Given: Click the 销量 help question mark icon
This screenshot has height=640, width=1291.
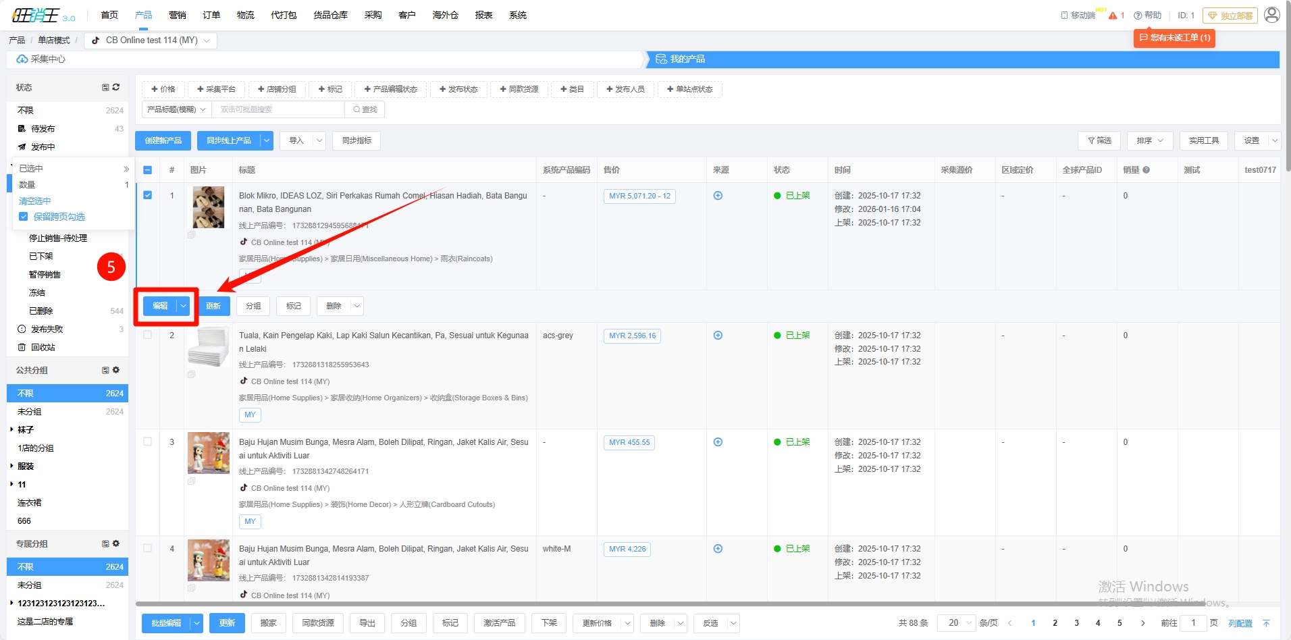Looking at the screenshot, I should [1146, 170].
